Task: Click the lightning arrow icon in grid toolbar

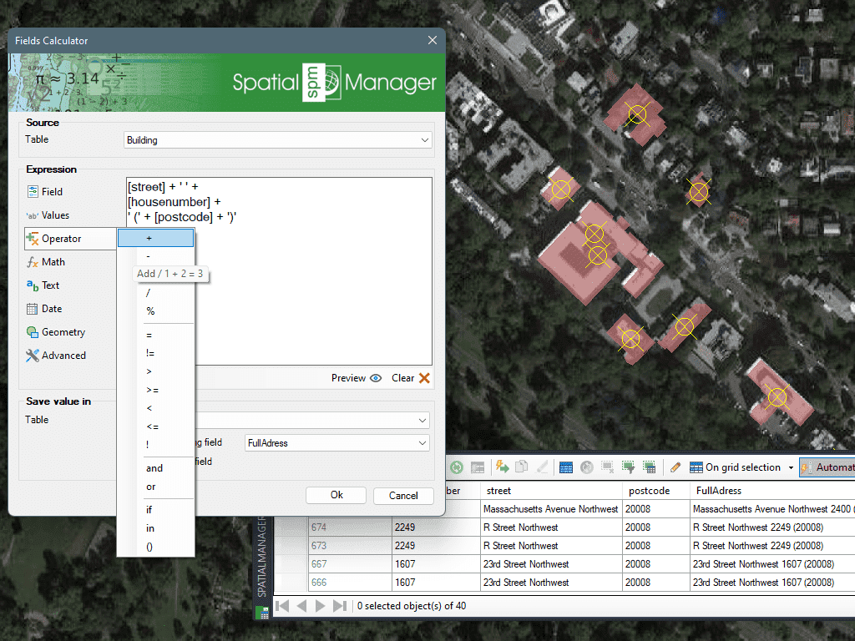Action: [502, 467]
